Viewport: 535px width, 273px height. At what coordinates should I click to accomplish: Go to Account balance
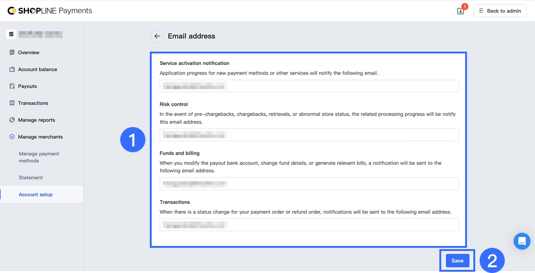point(37,70)
